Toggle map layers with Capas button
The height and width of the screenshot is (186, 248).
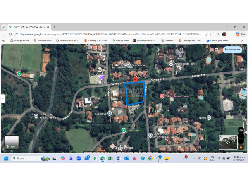coord(12,142)
